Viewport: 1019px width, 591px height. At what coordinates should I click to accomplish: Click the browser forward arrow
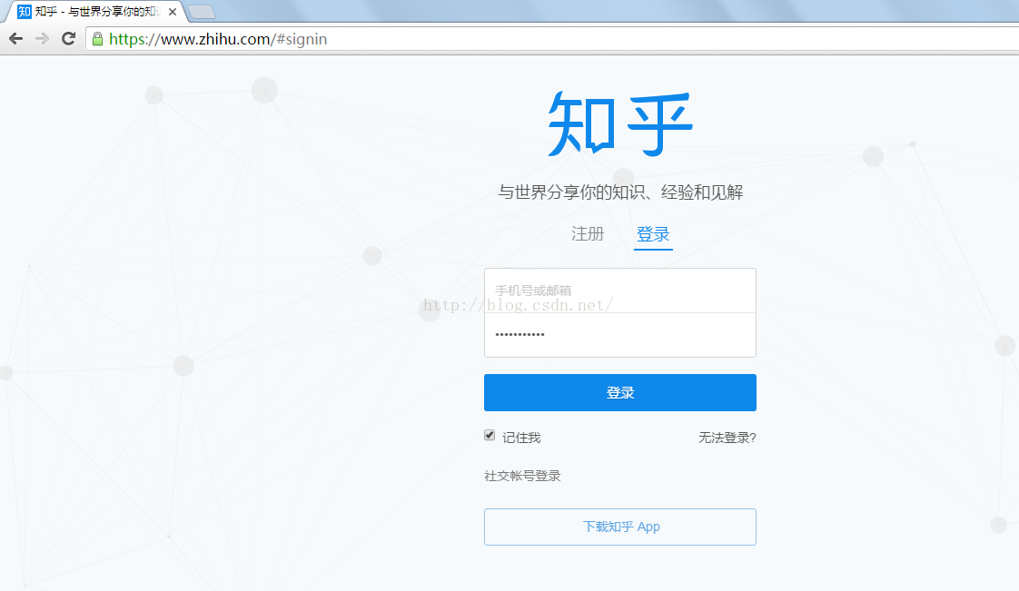[x=41, y=38]
